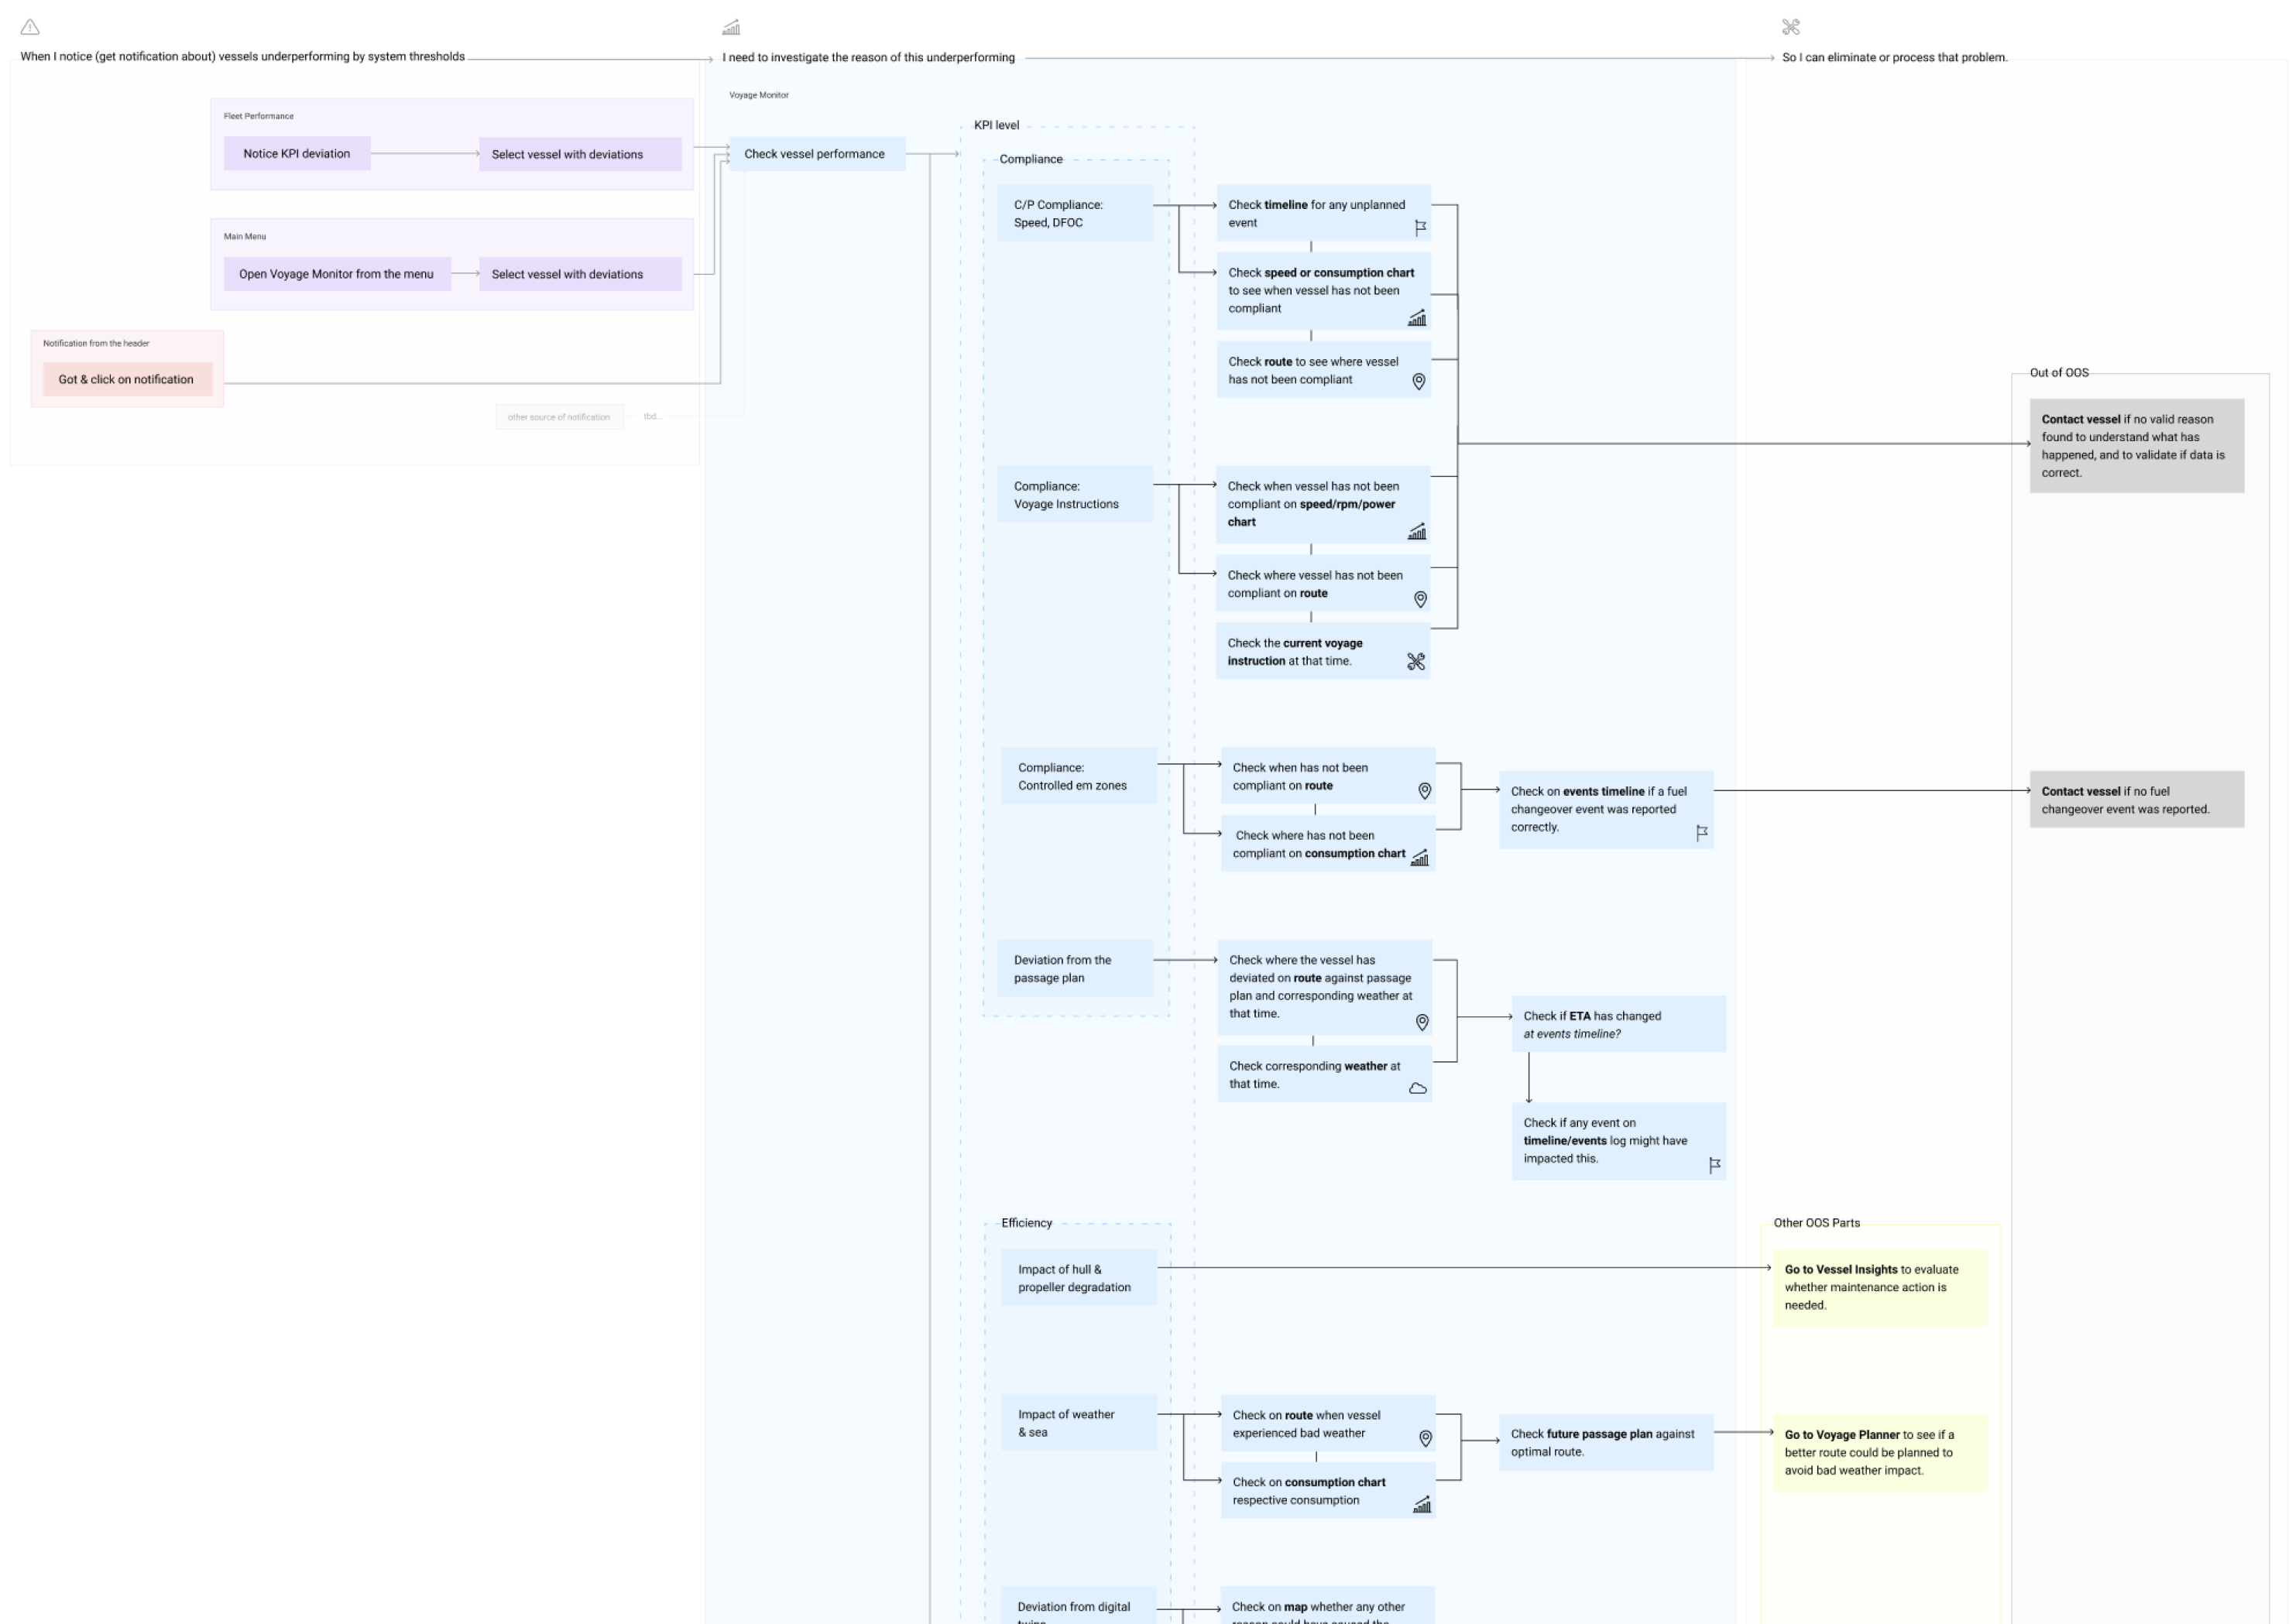This screenshot has height=1624, width=2292.
Task: Select the 'Check vessel performance' step
Action: [x=818, y=154]
